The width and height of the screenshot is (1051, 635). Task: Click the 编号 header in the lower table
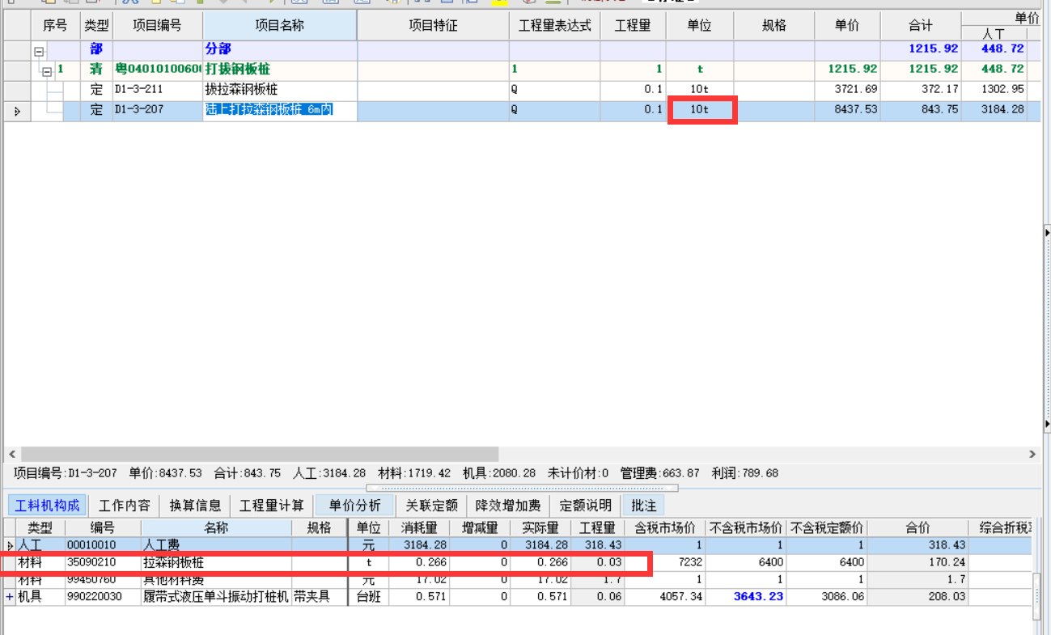click(x=103, y=528)
